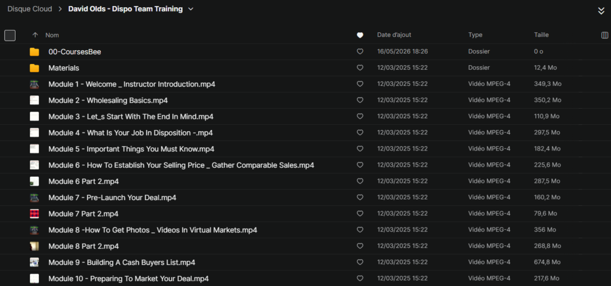The height and width of the screenshot is (286, 611).
Task: Select the Module 6 Part 2.mp4 file
Action: [84, 182]
